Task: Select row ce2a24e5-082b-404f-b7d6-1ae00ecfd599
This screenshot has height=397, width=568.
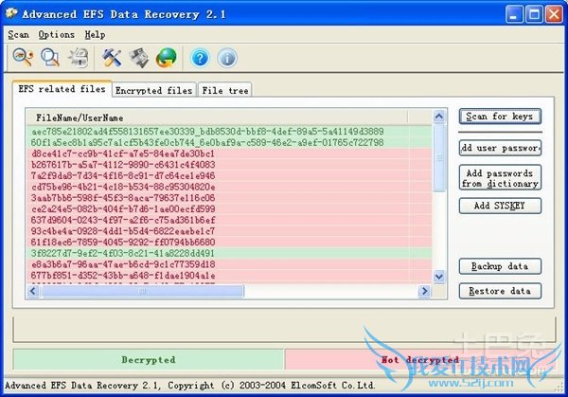Action: [229, 208]
